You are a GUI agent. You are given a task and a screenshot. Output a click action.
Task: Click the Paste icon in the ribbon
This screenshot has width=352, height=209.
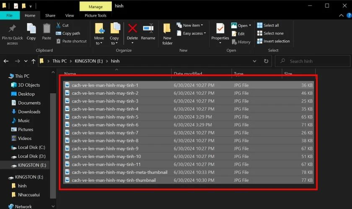[47, 29]
